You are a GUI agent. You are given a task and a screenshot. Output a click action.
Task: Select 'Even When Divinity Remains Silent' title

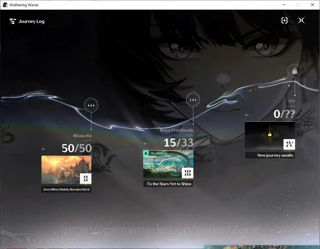(x=66, y=189)
